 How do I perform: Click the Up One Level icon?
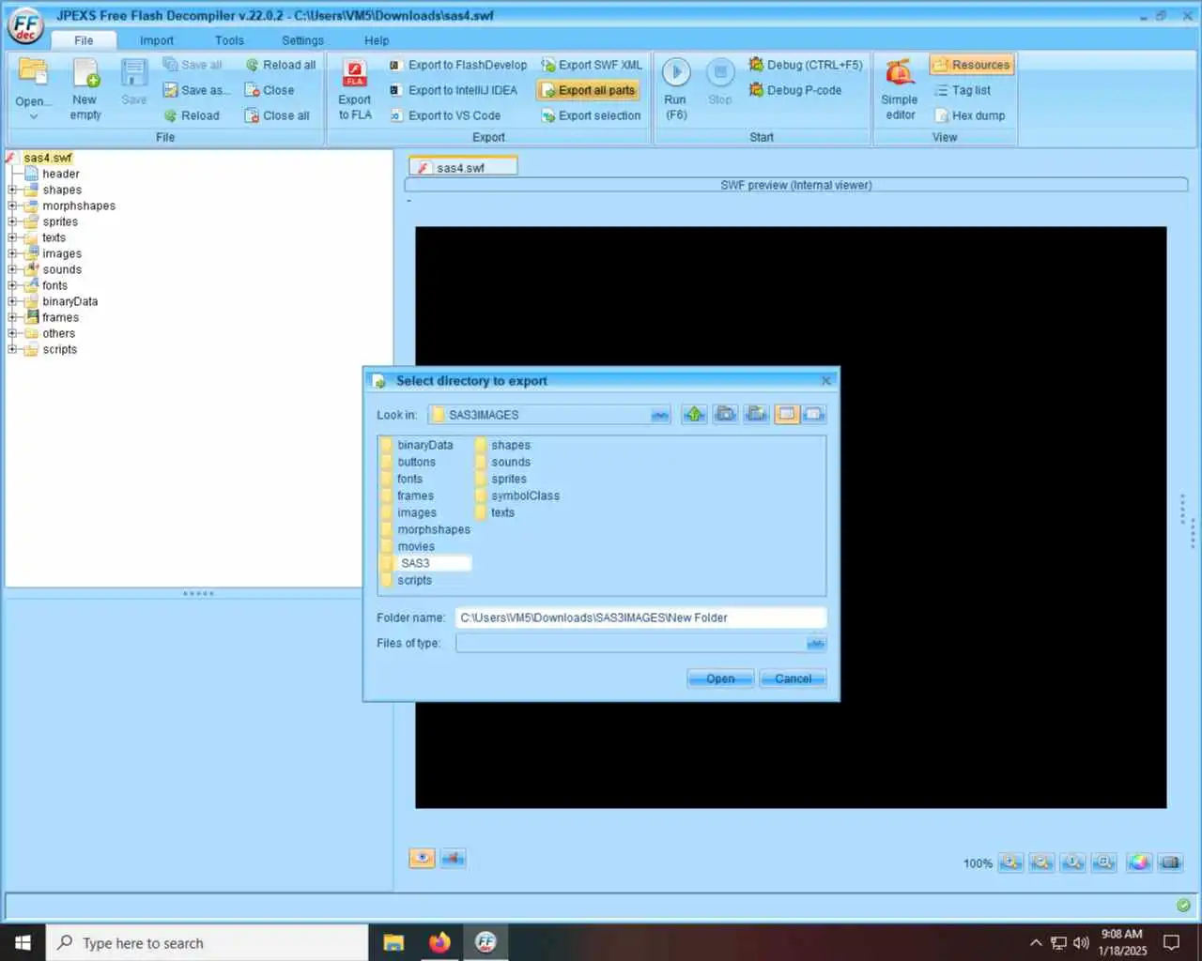pos(695,414)
